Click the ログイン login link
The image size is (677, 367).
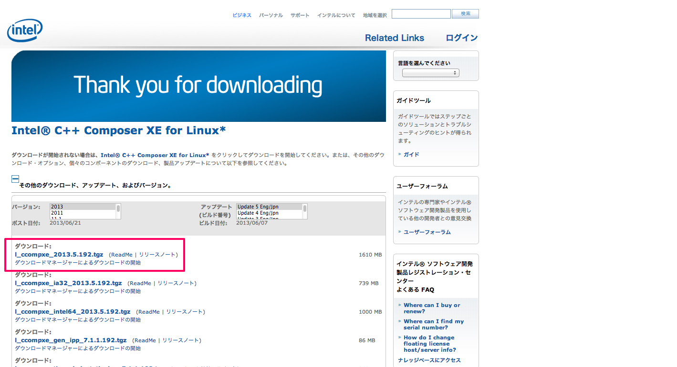462,38
